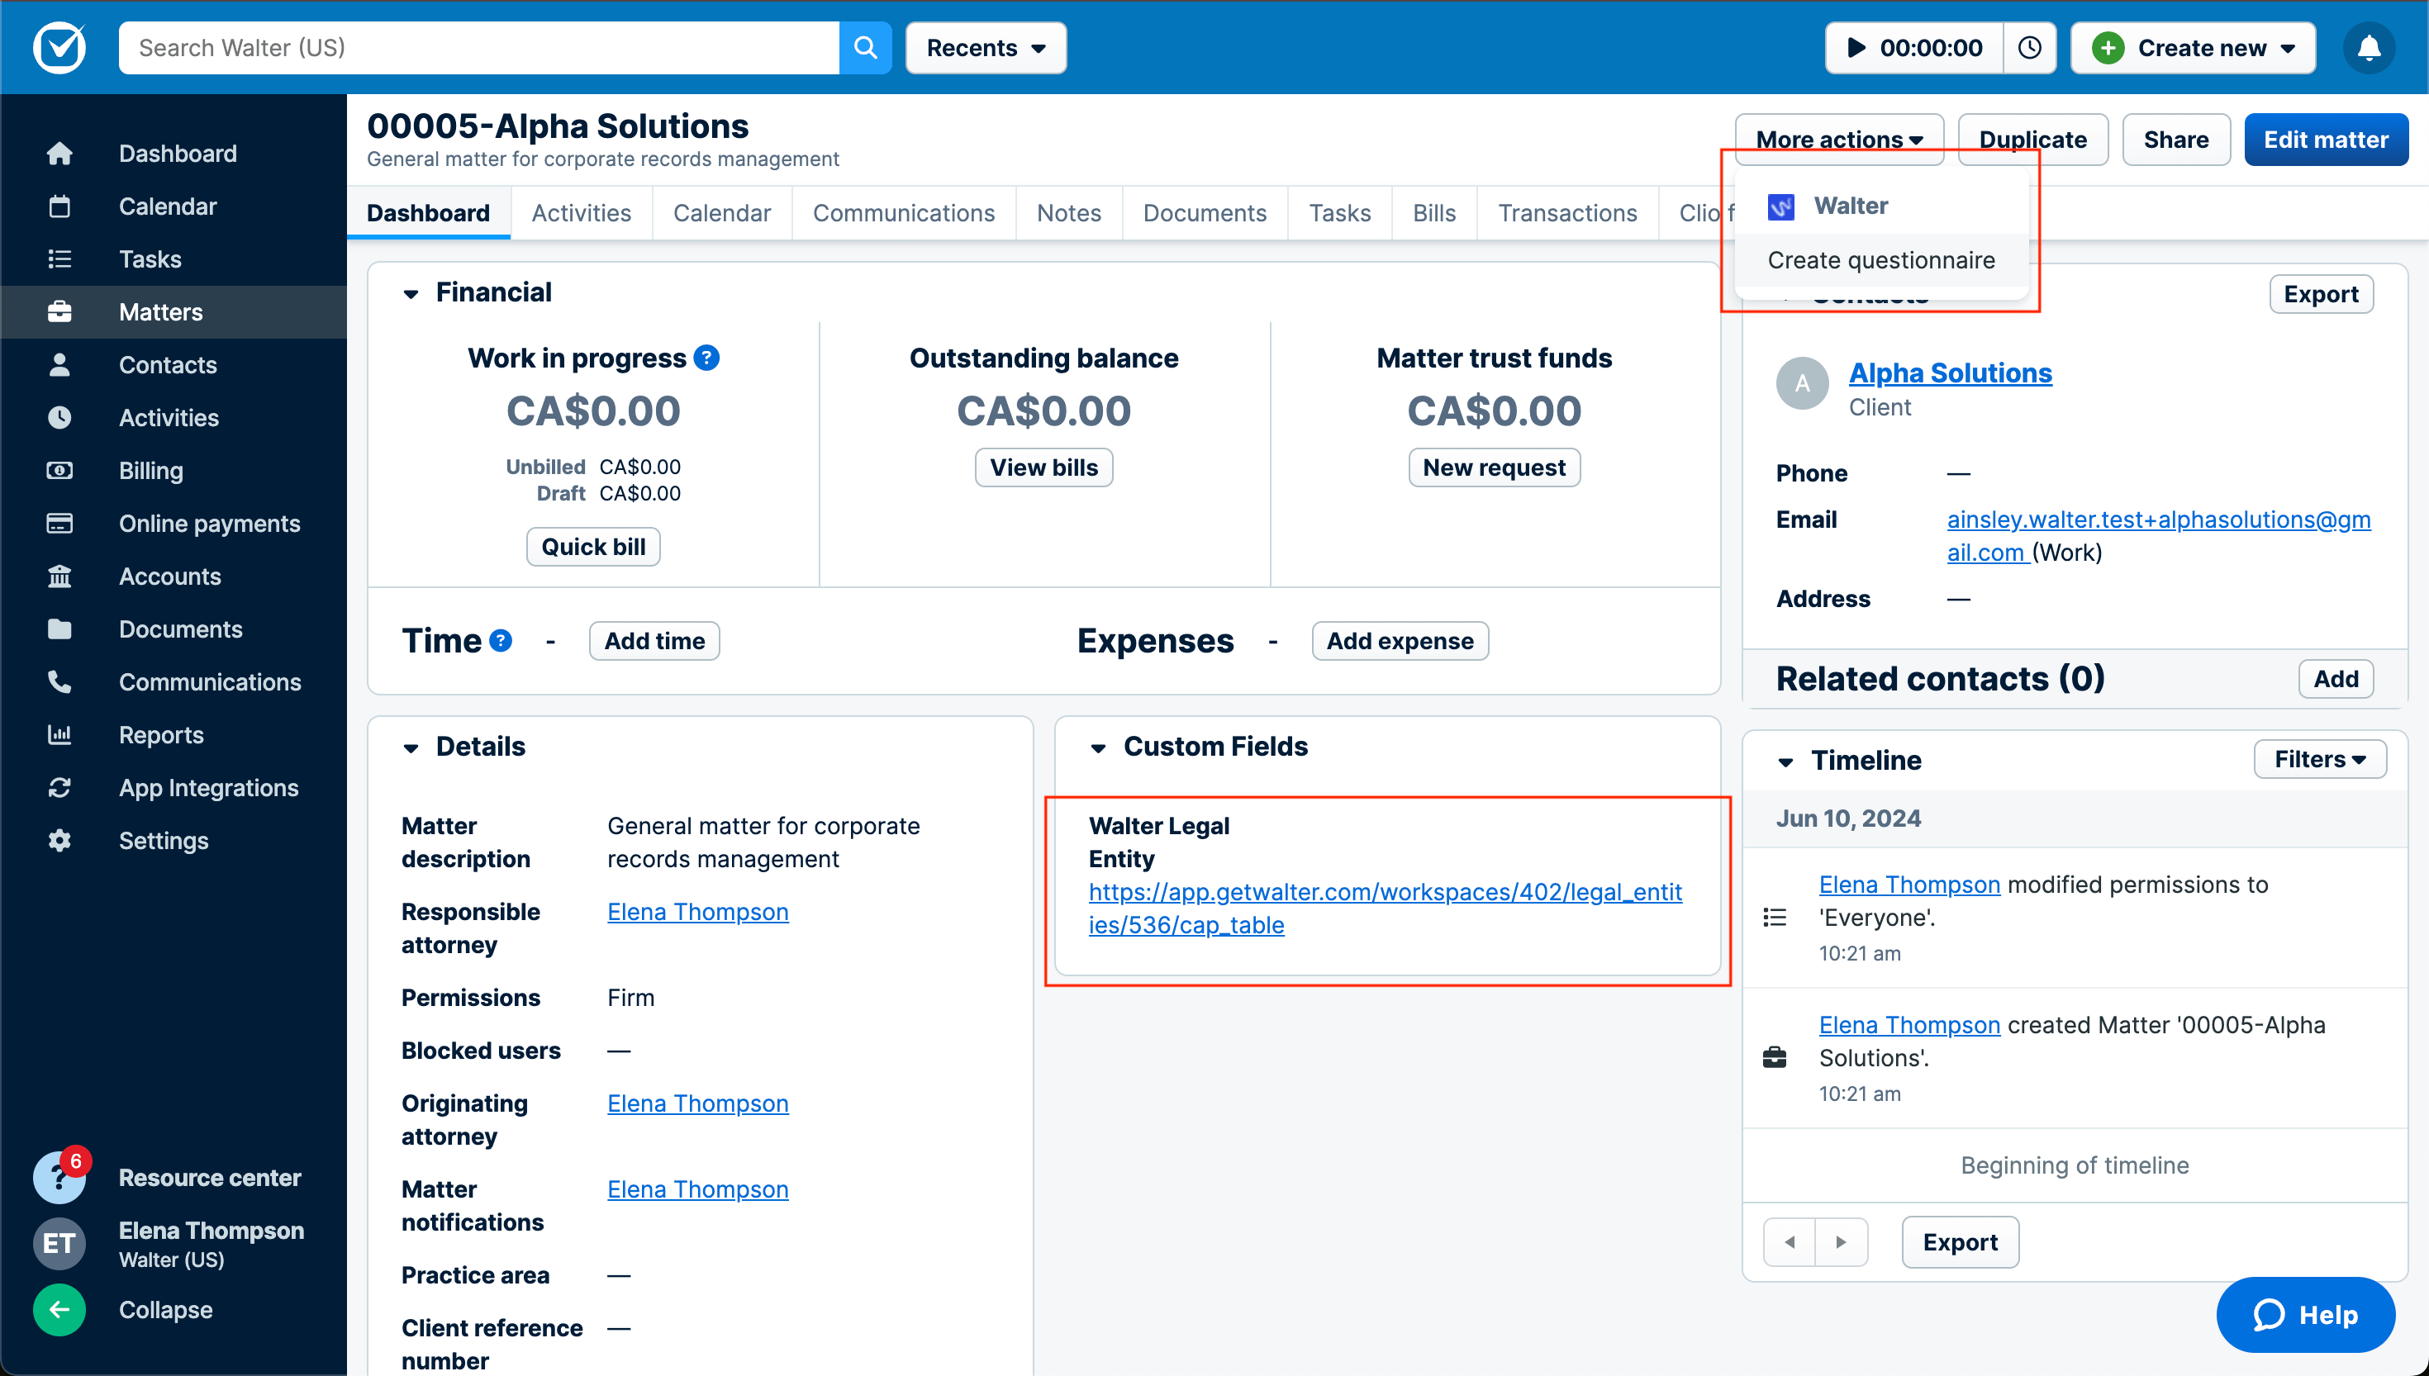
Task: Collapse the Custom Fields section
Action: coord(1097,747)
